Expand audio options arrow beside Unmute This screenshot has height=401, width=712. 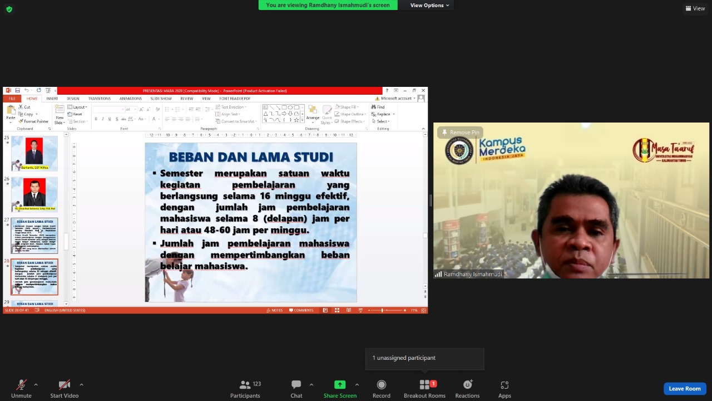(36, 384)
